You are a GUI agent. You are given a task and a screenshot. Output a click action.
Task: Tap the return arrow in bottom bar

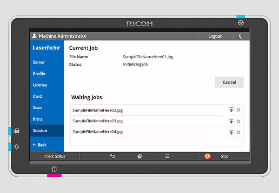coord(112,156)
